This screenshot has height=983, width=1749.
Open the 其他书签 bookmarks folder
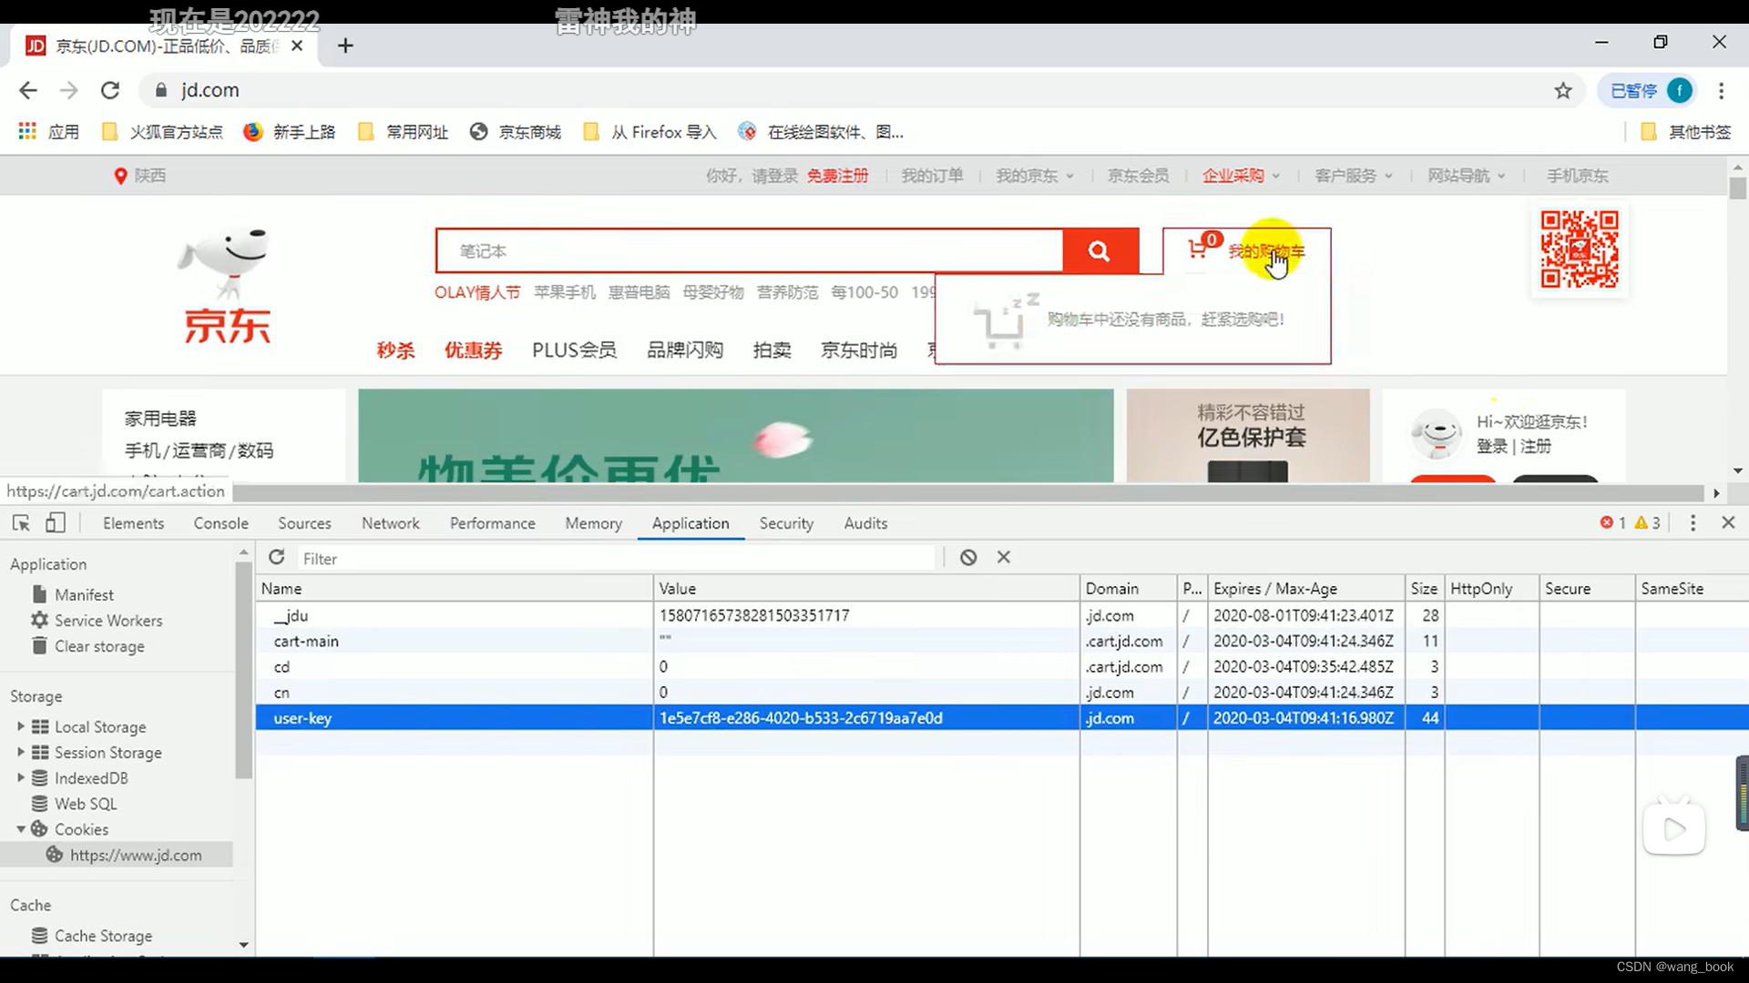pos(1685,132)
